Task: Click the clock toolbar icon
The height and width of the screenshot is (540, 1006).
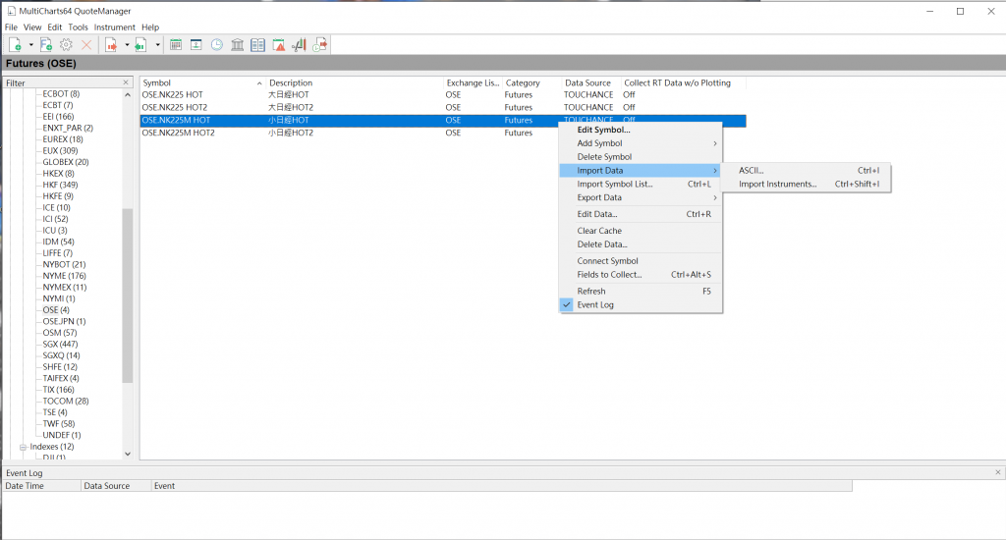Action: click(x=217, y=45)
